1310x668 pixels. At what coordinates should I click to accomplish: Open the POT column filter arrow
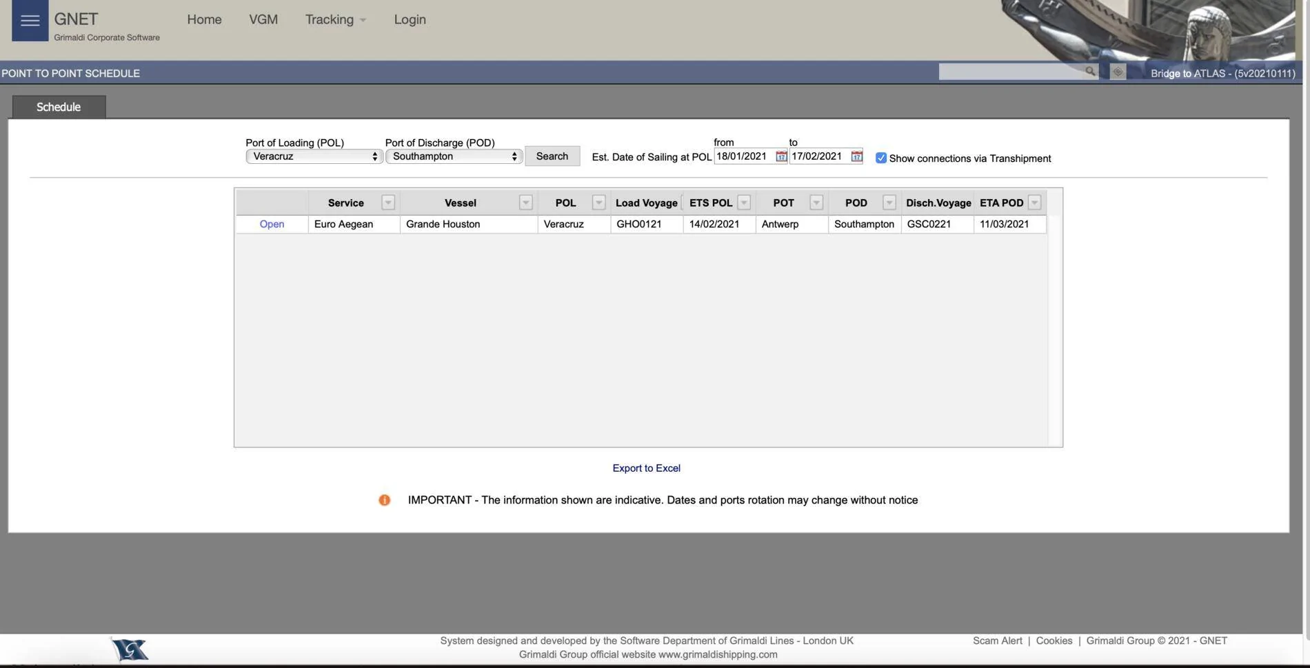[816, 202]
